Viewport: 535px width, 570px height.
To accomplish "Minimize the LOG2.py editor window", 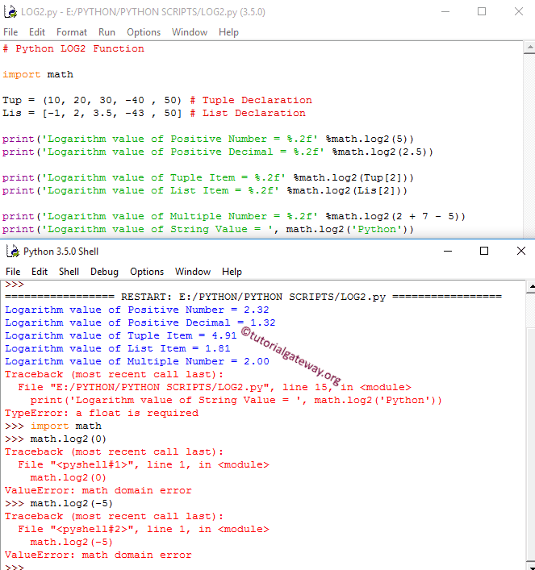I will [445, 11].
